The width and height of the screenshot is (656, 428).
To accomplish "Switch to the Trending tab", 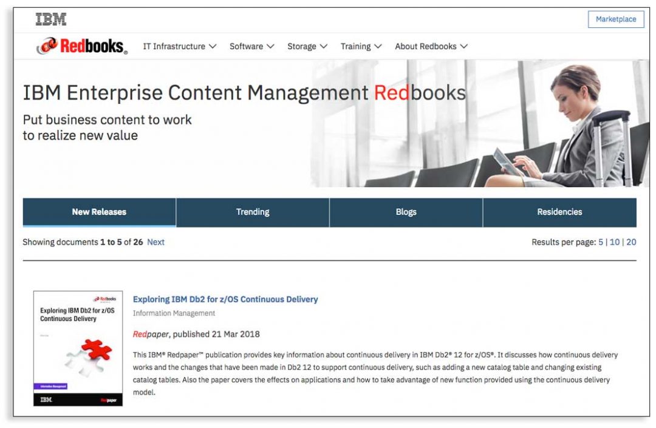I will point(253,212).
